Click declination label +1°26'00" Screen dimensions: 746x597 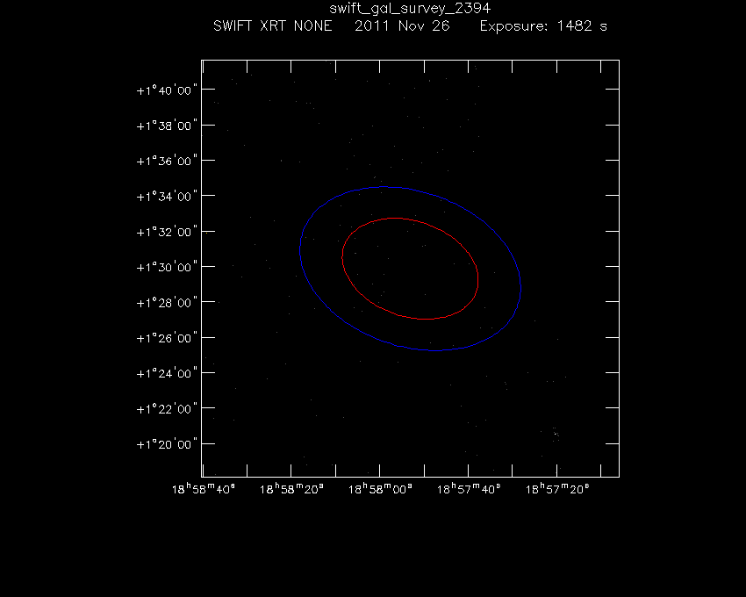pos(167,338)
